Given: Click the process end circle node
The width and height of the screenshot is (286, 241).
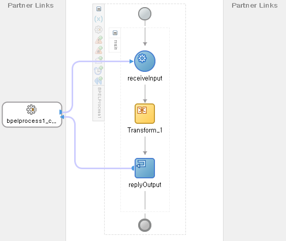Looking at the screenshot, I should point(145,225).
